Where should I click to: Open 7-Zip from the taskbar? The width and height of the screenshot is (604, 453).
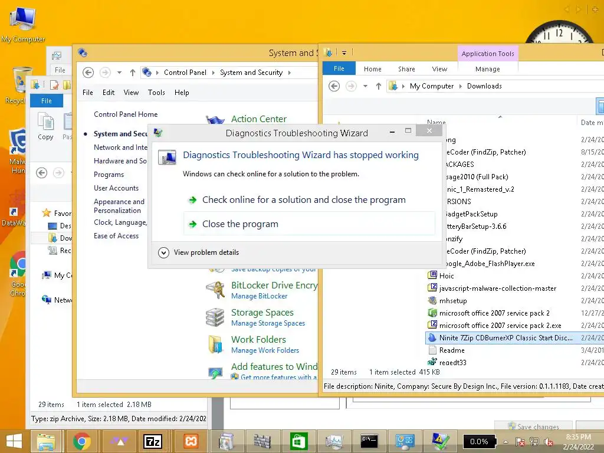153,441
